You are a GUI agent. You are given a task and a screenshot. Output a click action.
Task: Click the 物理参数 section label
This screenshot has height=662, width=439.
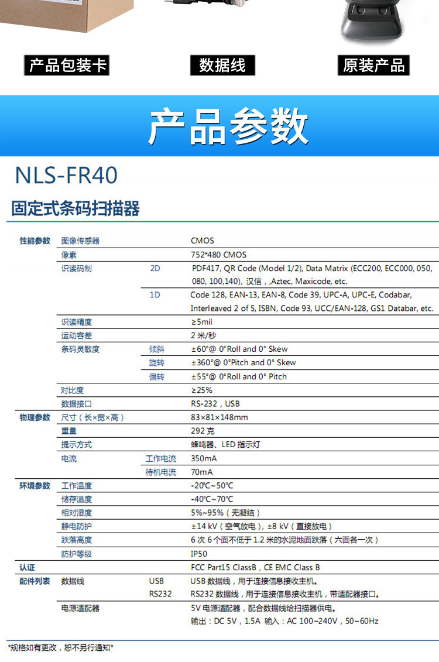point(35,417)
